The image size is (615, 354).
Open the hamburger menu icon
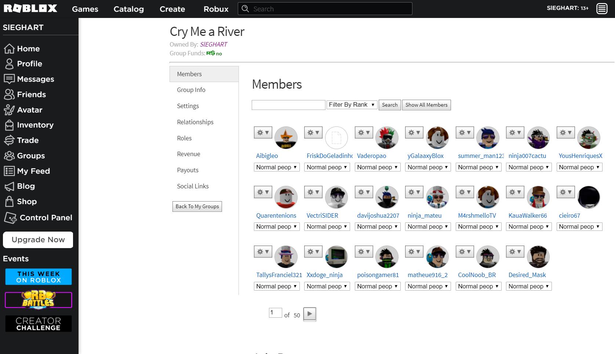point(602,8)
